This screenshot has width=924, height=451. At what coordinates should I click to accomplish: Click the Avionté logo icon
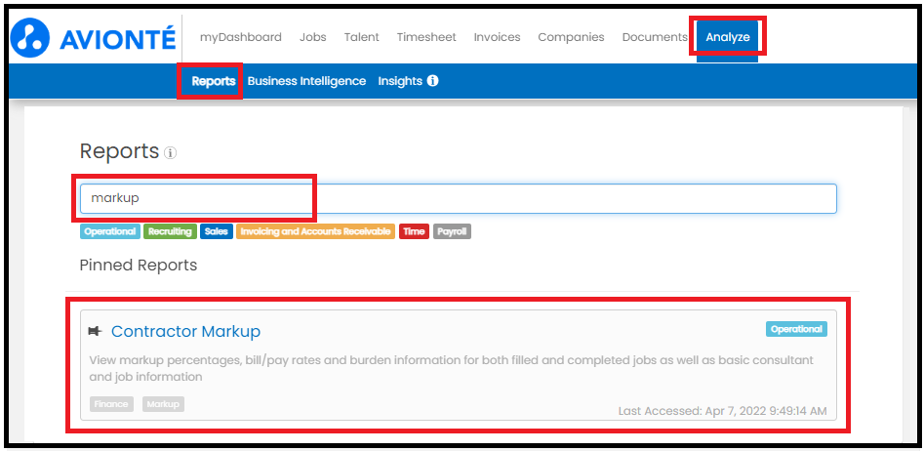(x=30, y=38)
